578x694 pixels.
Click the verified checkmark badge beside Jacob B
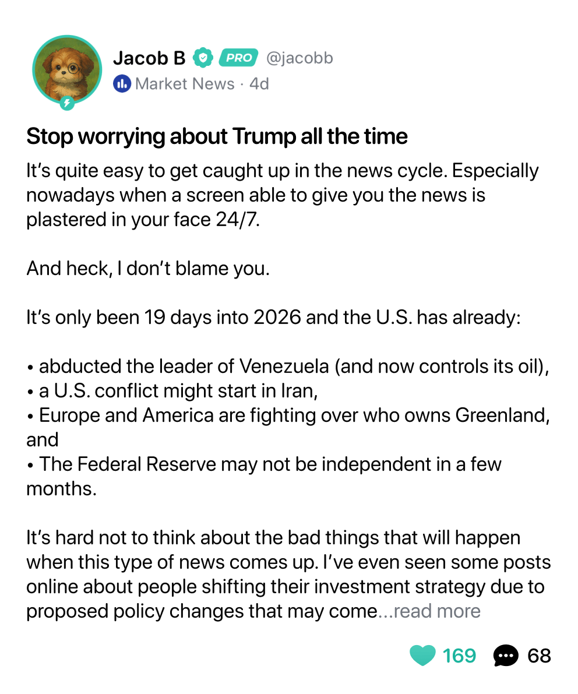[x=203, y=58]
